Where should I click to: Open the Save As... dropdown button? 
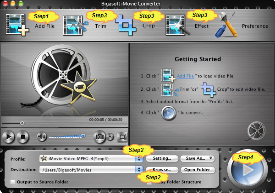(x=198, y=158)
